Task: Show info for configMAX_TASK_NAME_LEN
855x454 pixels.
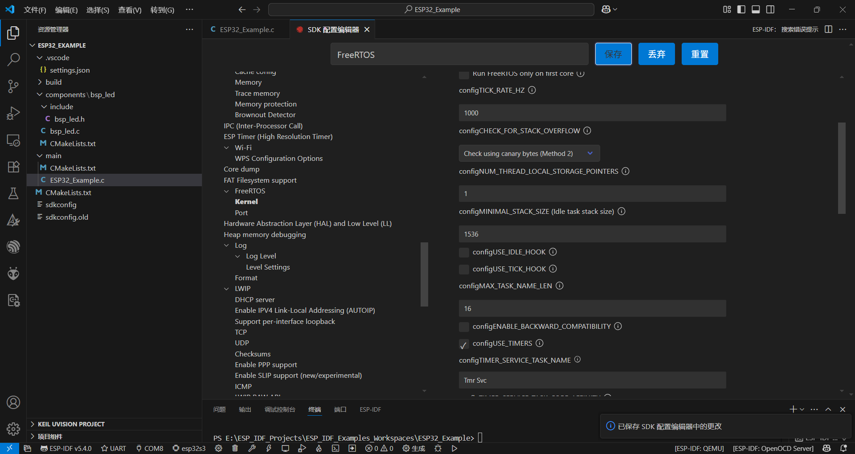Action: tap(560, 286)
